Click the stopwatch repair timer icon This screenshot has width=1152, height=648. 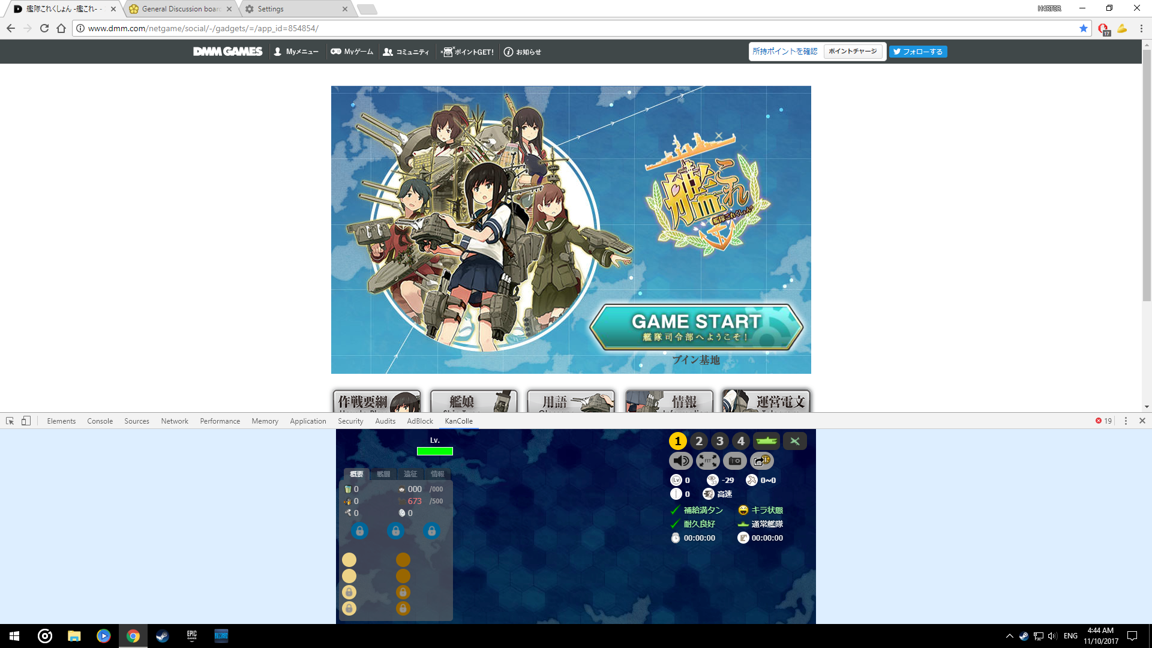coord(675,538)
